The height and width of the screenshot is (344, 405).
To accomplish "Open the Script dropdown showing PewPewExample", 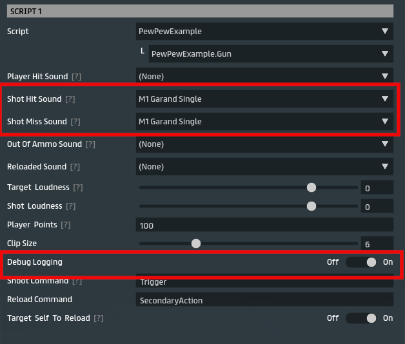I will click(x=264, y=31).
